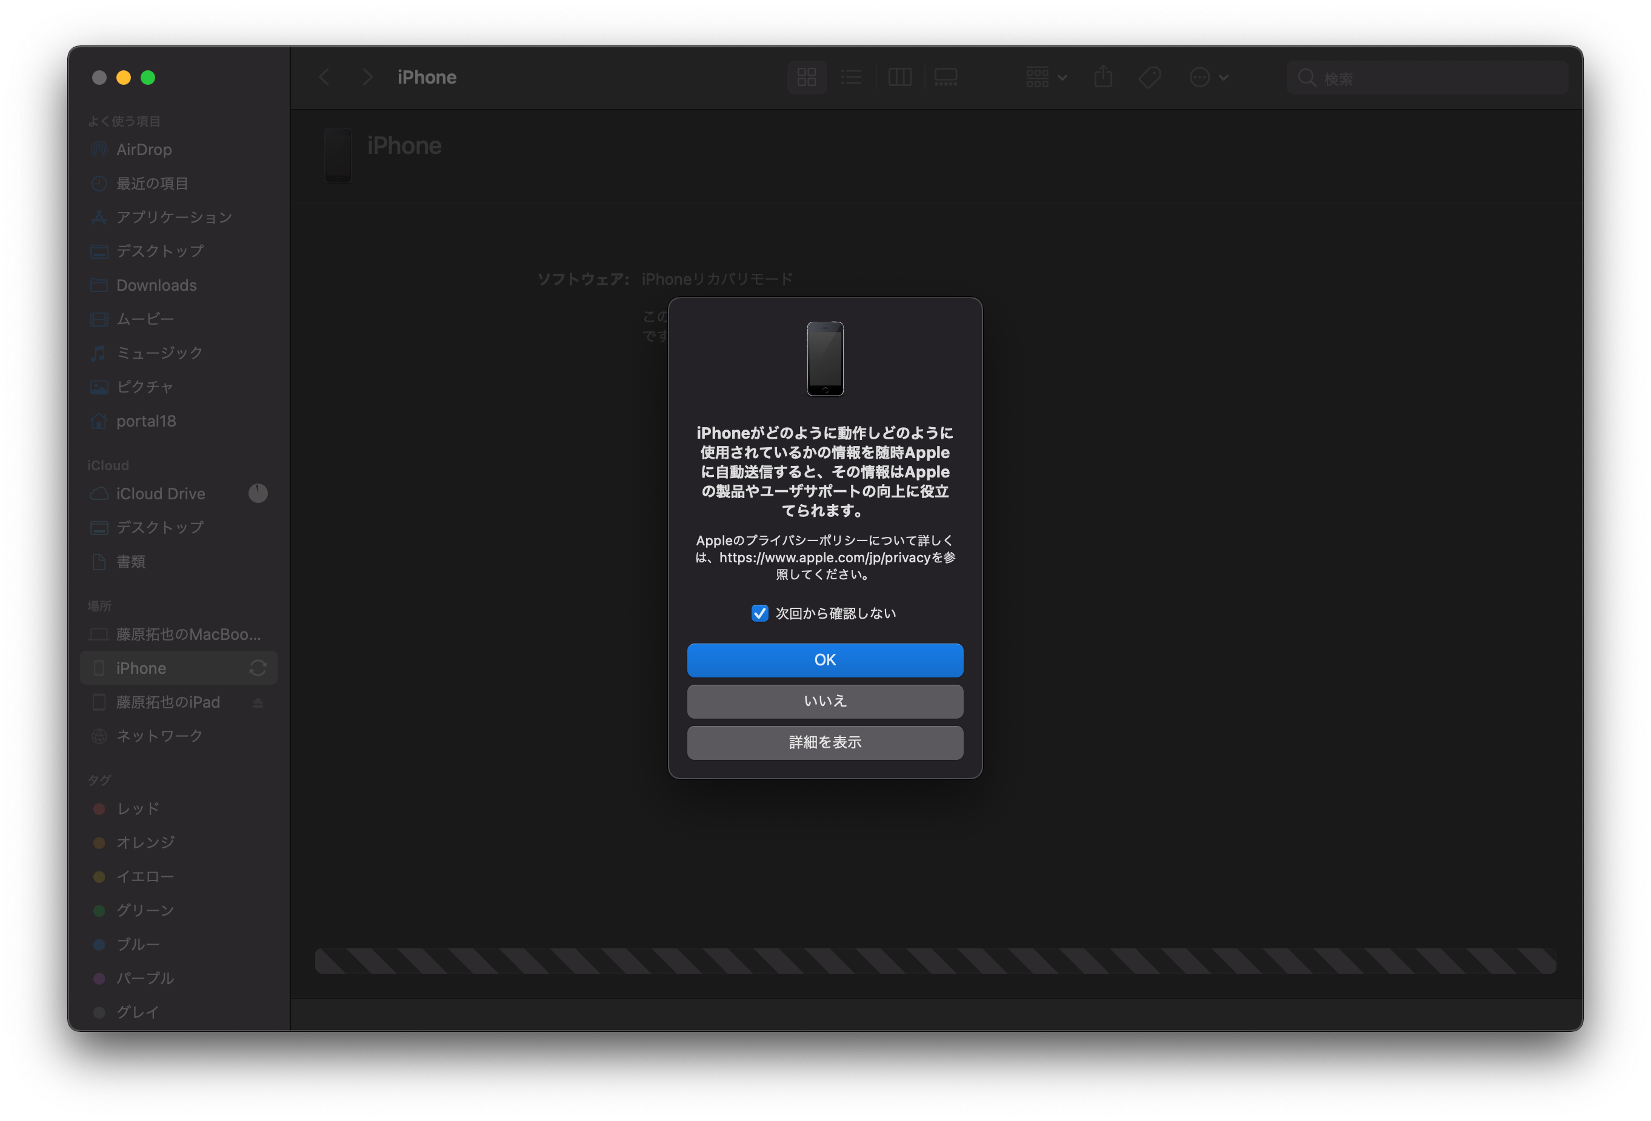Click the いいえ button
1651x1121 pixels.
[x=825, y=701]
